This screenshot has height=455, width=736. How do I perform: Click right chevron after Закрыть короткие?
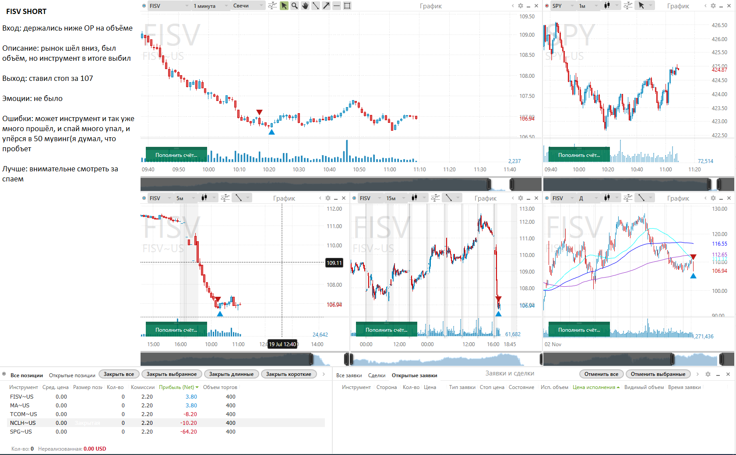pyautogui.click(x=324, y=374)
